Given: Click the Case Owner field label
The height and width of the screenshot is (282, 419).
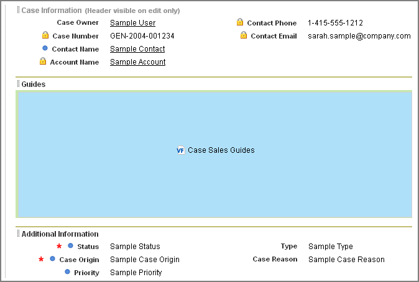Looking at the screenshot, I should point(78,22).
